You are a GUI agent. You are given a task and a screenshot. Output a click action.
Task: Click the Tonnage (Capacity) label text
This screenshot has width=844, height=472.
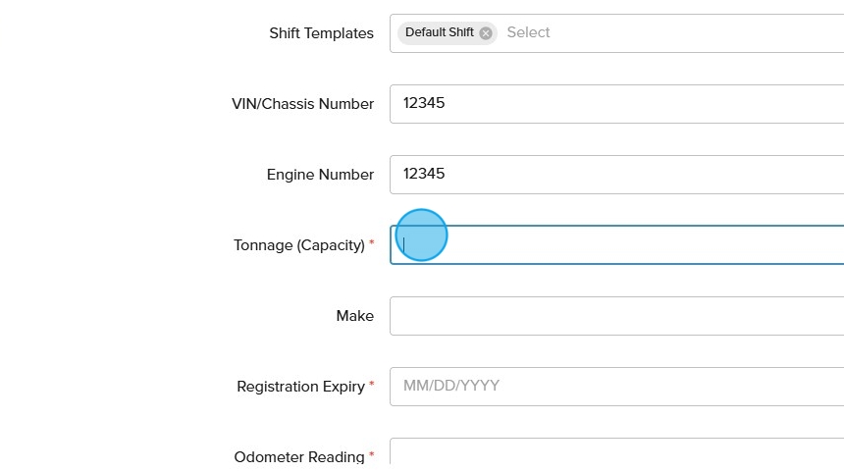point(298,245)
